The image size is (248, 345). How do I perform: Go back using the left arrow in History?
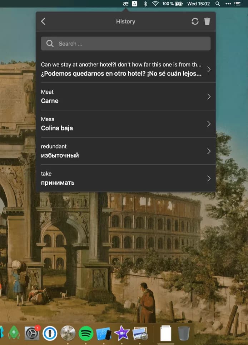[x=43, y=22]
